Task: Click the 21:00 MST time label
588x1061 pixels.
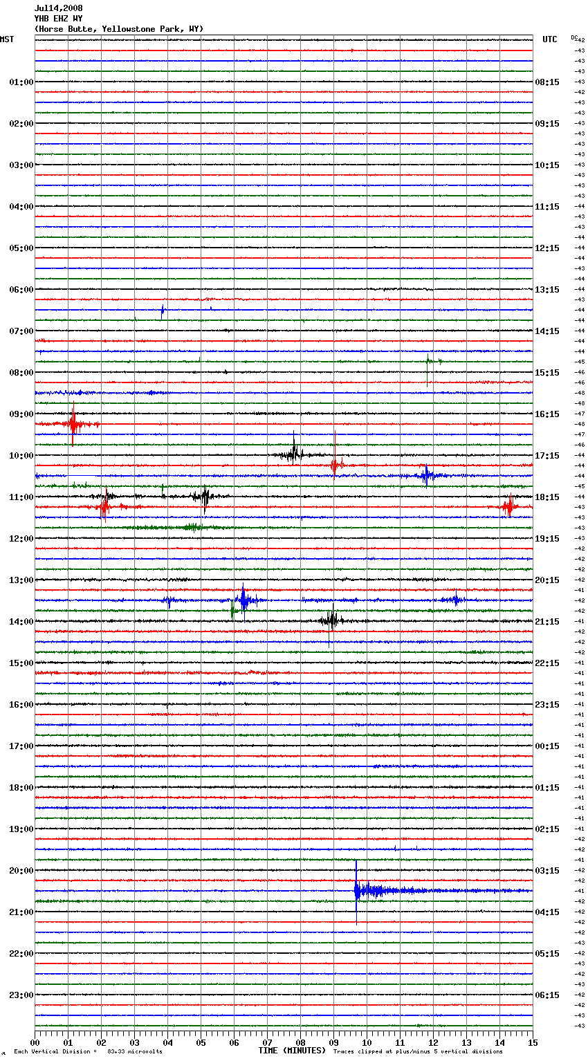Action: [21, 912]
